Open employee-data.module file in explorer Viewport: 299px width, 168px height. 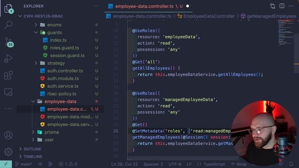pyautogui.click(x=70, y=117)
